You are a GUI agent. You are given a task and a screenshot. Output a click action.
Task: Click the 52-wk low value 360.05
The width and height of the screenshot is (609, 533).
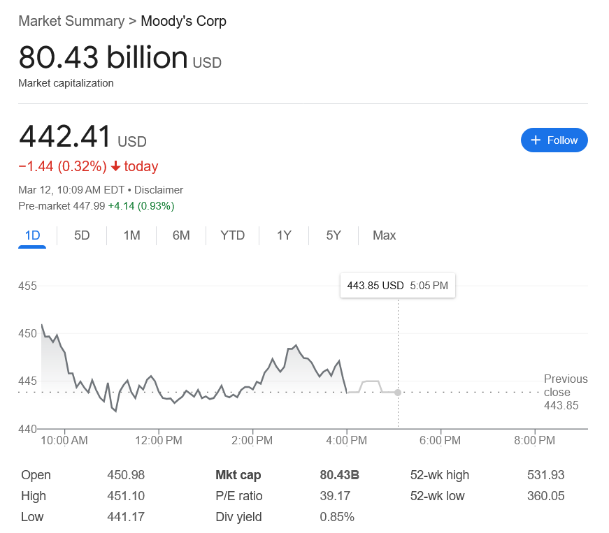[x=545, y=496]
